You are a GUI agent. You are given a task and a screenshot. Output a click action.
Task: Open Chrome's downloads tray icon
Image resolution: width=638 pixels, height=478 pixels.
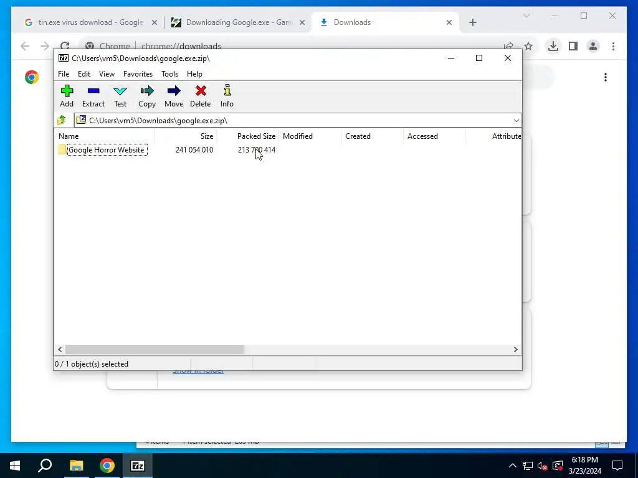click(553, 46)
